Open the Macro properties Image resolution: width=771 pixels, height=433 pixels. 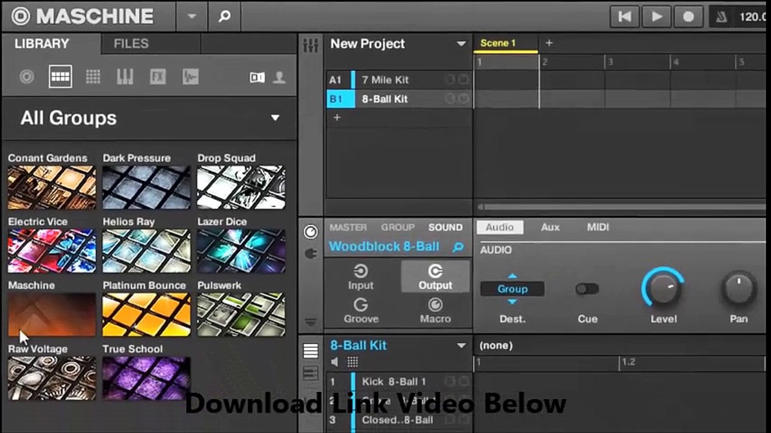tap(435, 310)
